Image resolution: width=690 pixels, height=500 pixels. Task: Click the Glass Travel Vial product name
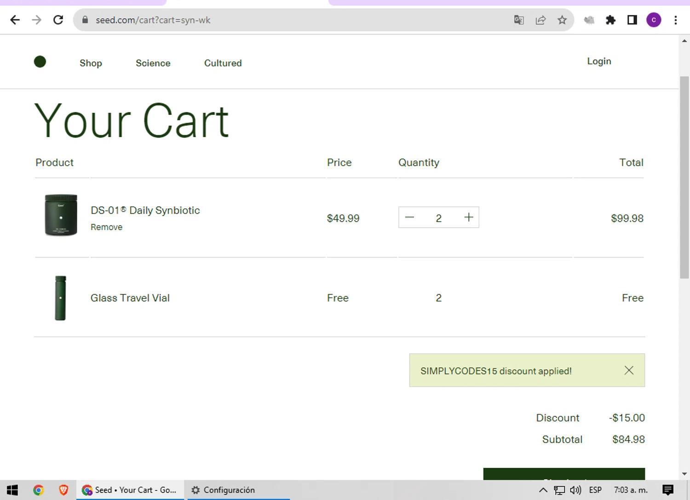[x=130, y=298]
